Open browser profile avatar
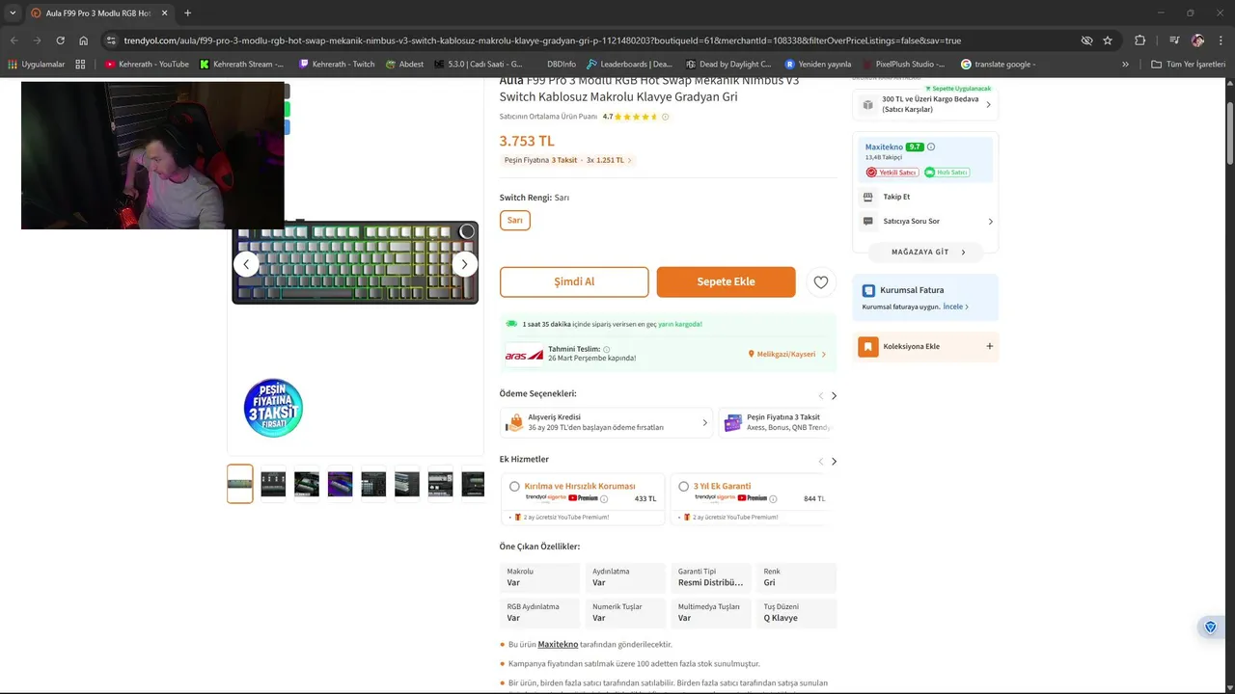This screenshot has height=694, width=1235. click(x=1197, y=40)
